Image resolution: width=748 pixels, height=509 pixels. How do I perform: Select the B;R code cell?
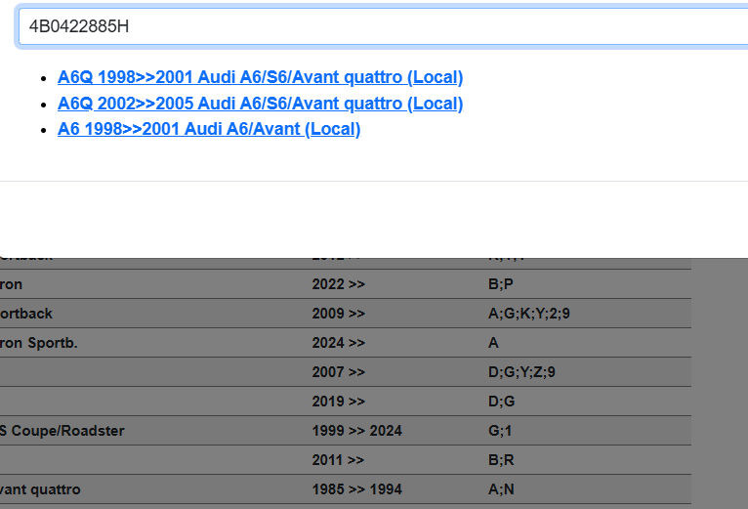tap(500, 460)
